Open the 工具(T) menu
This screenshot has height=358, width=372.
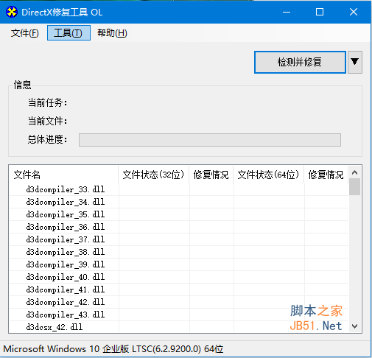click(69, 33)
